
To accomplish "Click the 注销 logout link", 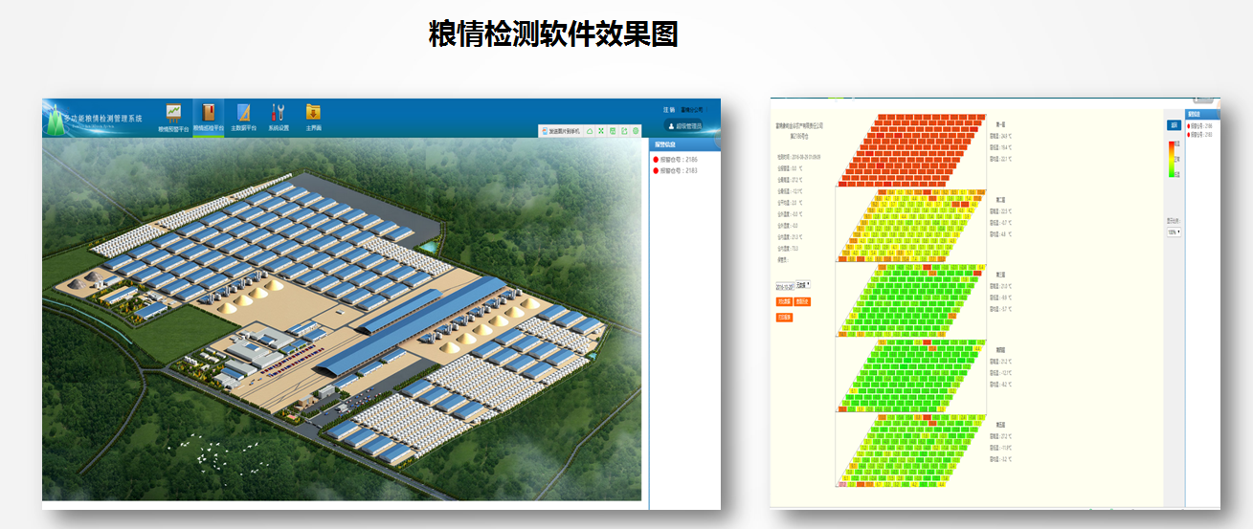I will pyautogui.click(x=667, y=110).
